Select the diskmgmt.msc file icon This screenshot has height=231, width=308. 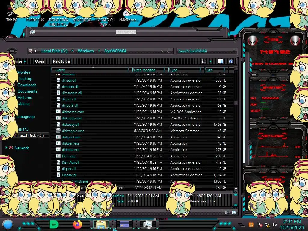(58, 131)
